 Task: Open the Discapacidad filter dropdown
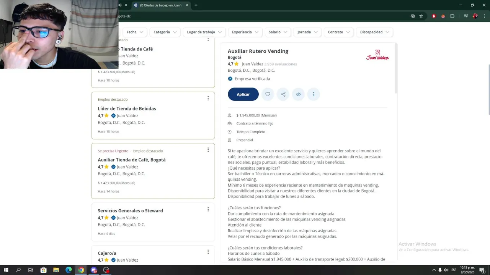coord(374,32)
